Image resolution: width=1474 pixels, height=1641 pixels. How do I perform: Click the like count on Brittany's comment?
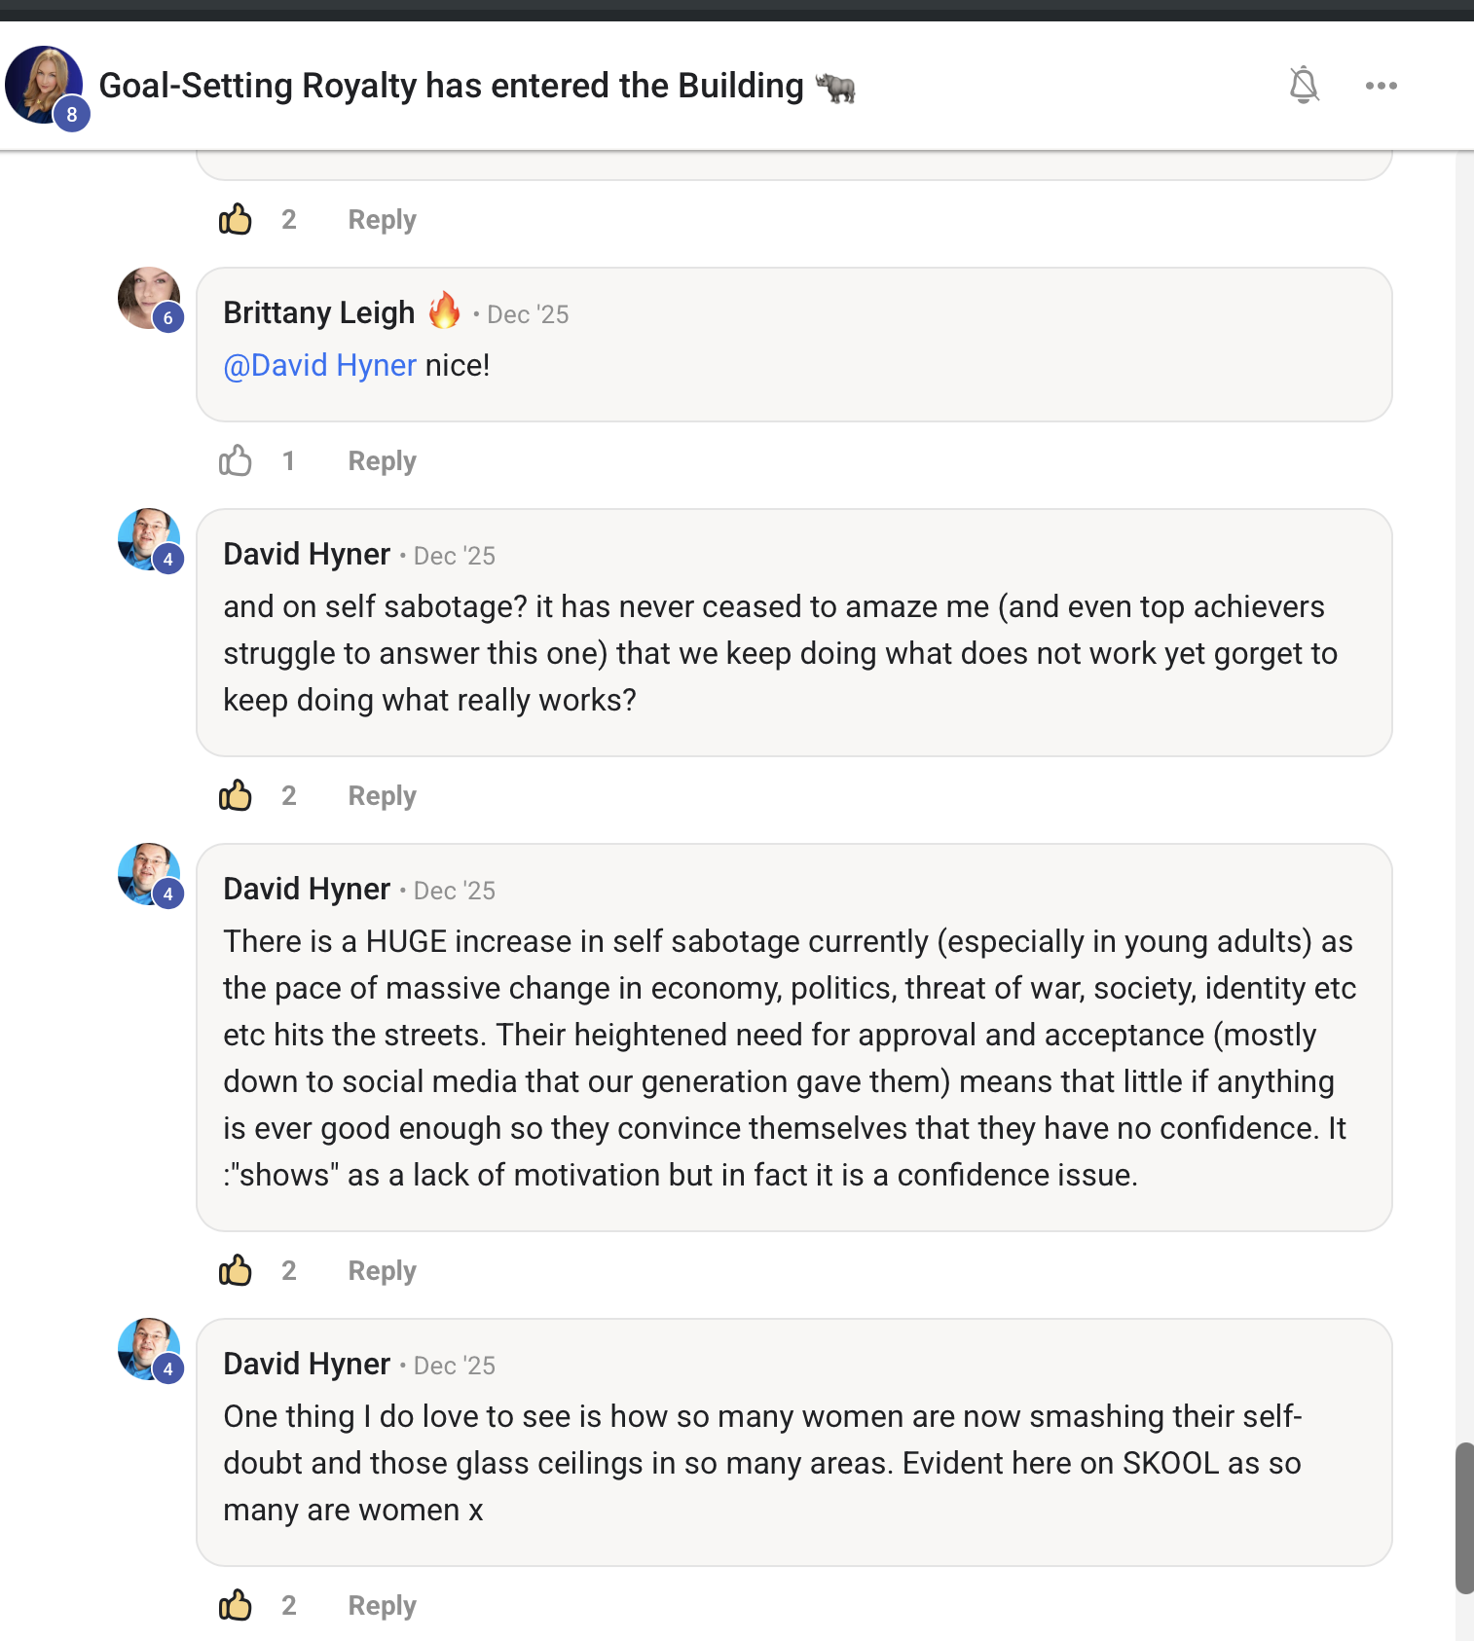click(288, 460)
